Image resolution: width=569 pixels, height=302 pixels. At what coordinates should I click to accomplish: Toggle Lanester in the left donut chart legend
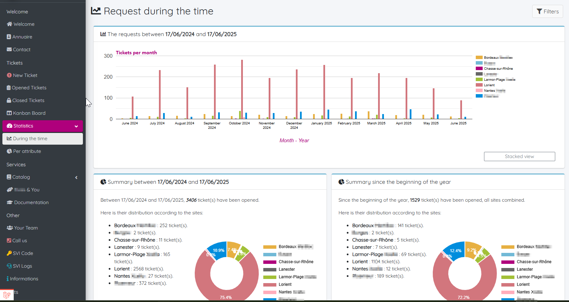click(x=287, y=269)
